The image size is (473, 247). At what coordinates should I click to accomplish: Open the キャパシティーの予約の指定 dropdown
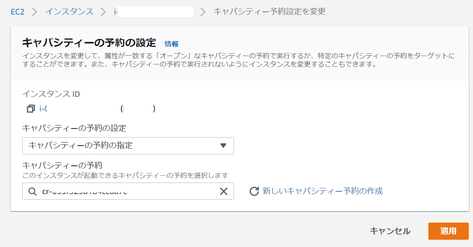pyautogui.click(x=128, y=146)
